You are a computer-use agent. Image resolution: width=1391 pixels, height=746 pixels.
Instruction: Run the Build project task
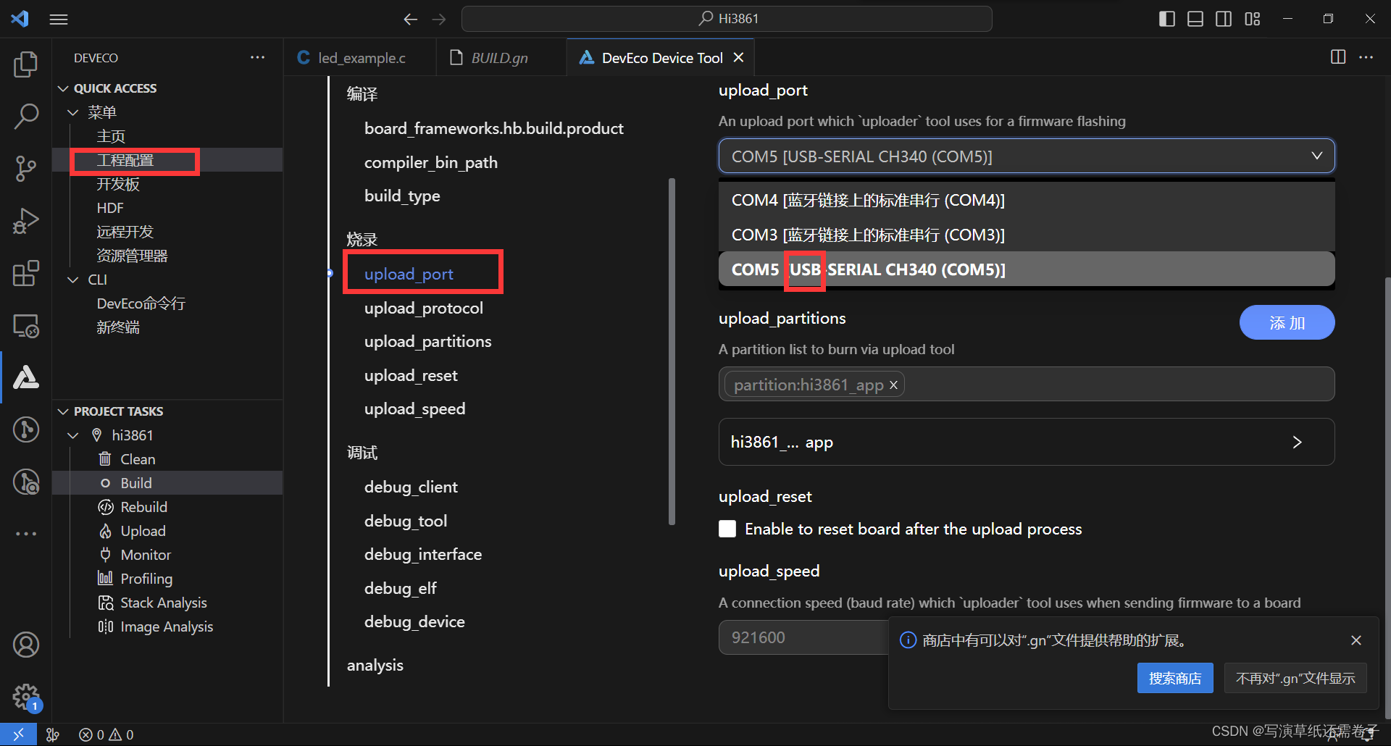pyautogui.click(x=136, y=483)
